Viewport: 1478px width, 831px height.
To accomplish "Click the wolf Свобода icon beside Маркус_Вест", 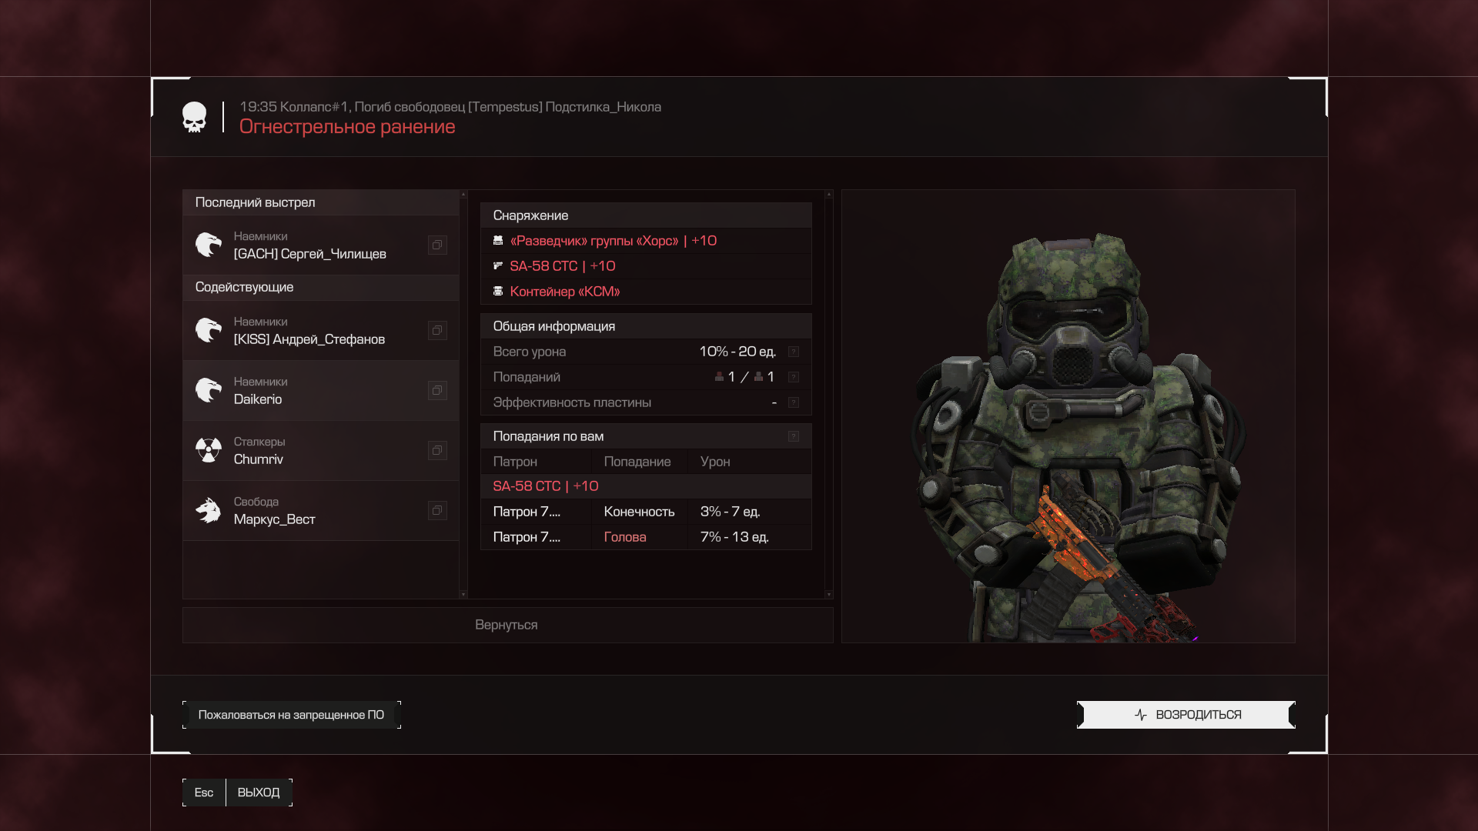I will (x=208, y=510).
